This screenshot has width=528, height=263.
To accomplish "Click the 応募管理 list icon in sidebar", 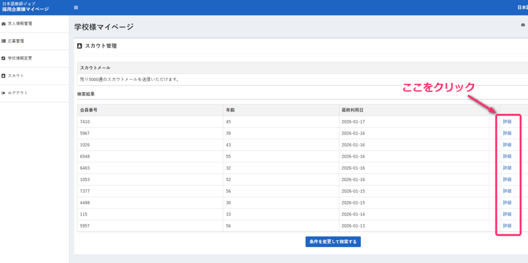I will pos(4,41).
